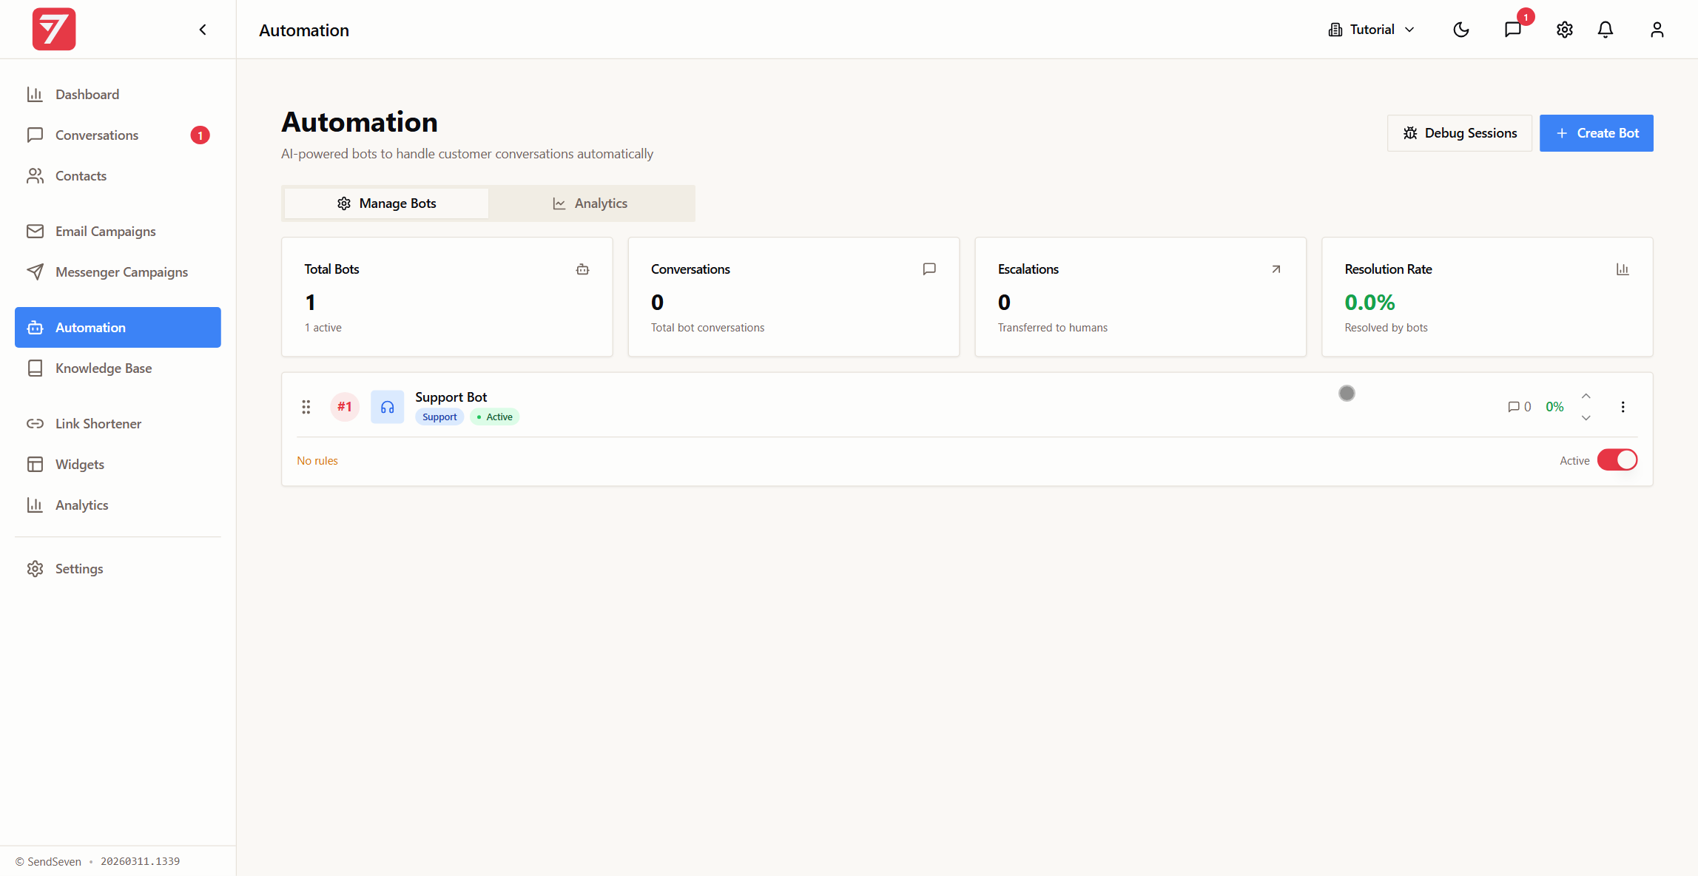Collapse the sidebar with the chevron
Viewport: 1698px width, 876px height.
click(203, 30)
